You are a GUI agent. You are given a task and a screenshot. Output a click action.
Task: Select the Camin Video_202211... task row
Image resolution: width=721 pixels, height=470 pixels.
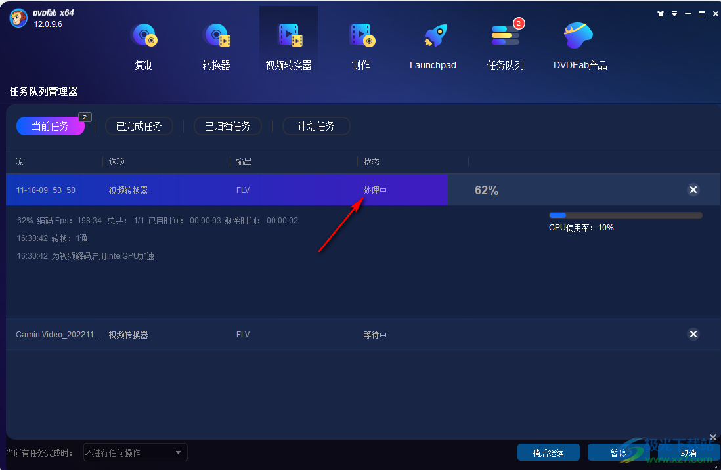363,334
